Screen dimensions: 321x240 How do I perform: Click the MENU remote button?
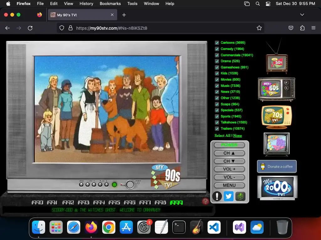(x=229, y=185)
